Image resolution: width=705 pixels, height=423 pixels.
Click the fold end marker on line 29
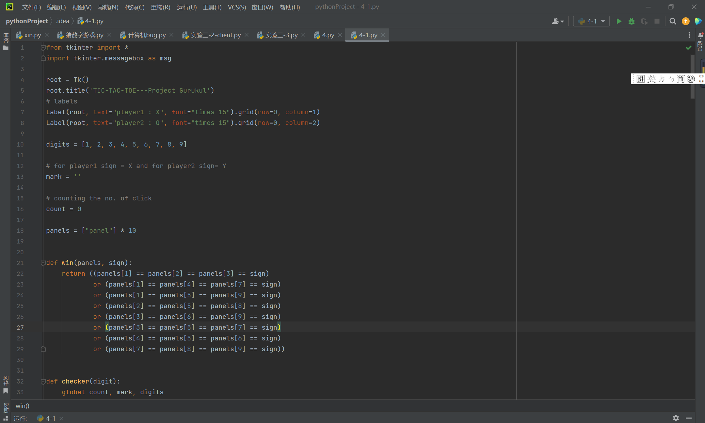(43, 349)
